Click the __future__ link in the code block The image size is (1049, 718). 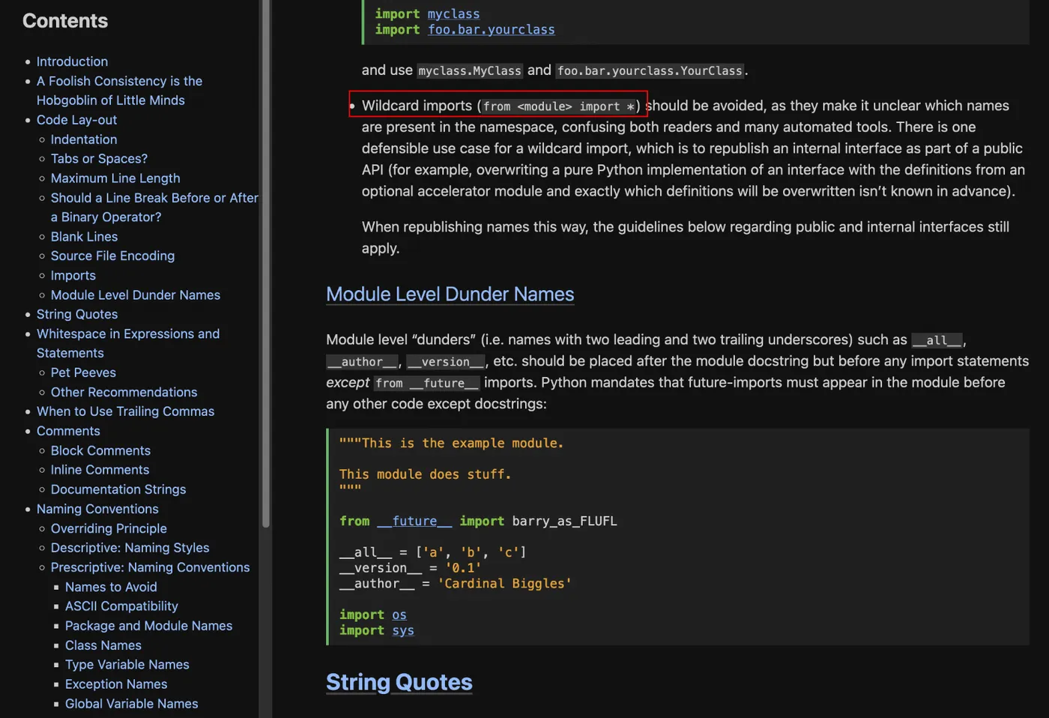click(x=414, y=522)
